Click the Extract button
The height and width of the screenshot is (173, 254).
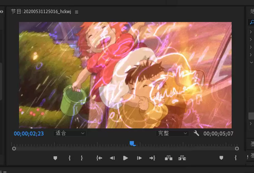coord(182,158)
